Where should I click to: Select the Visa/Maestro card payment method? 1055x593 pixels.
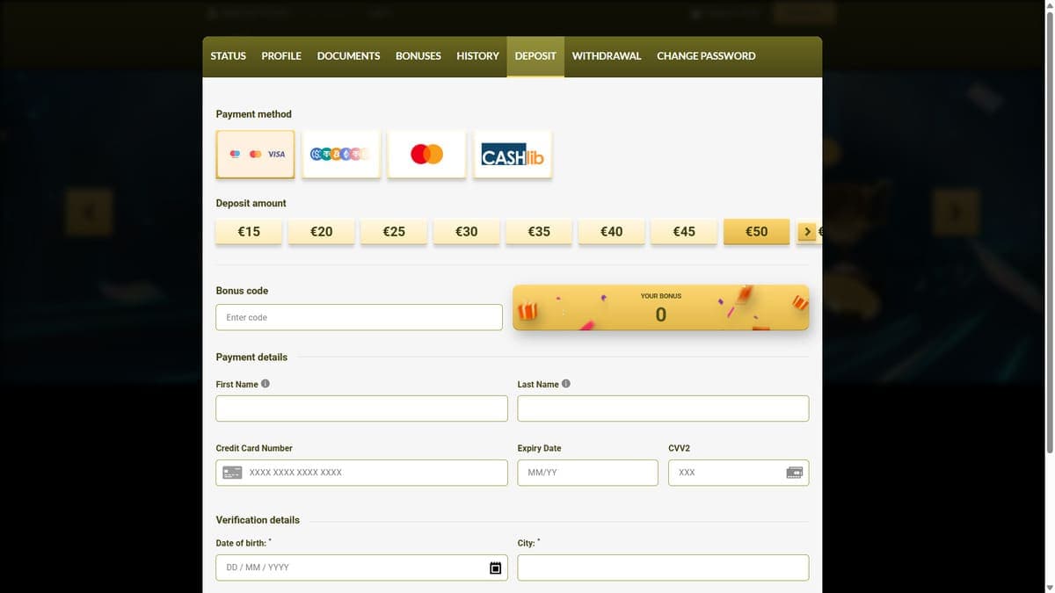point(255,154)
